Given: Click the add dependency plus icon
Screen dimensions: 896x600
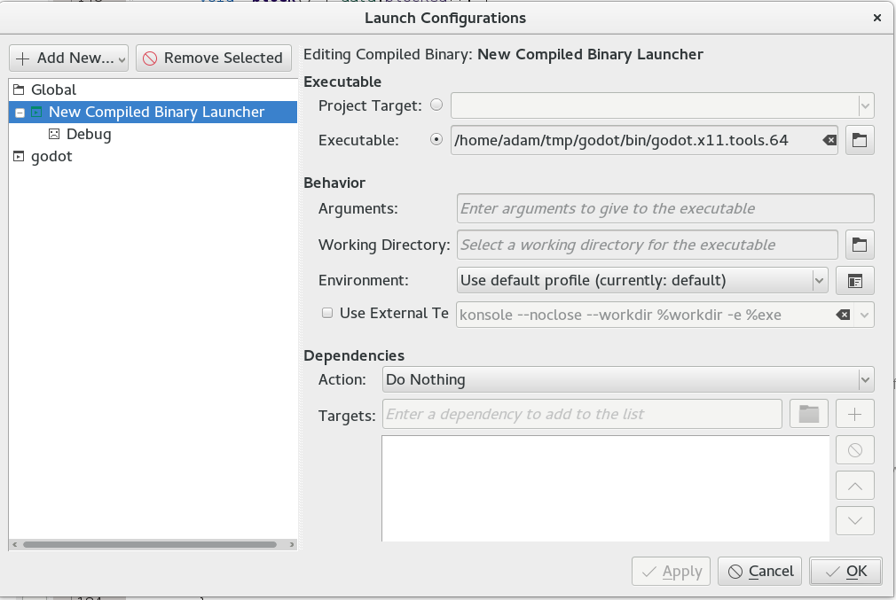Looking at the screenshot, I should click(855, 414).
